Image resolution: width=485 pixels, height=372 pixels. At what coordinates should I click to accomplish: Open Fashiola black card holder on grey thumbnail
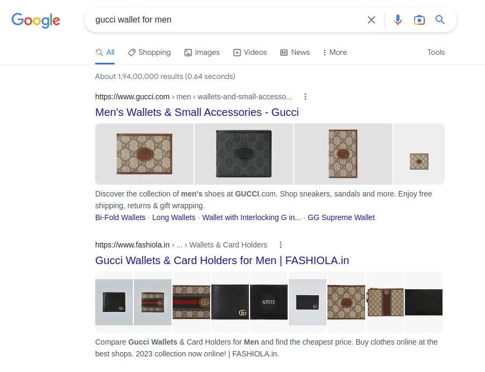308,302
